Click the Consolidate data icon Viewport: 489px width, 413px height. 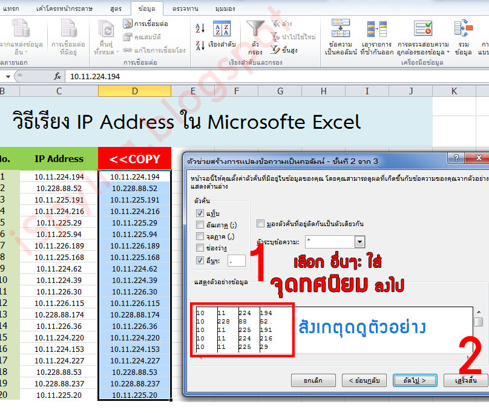461,28
